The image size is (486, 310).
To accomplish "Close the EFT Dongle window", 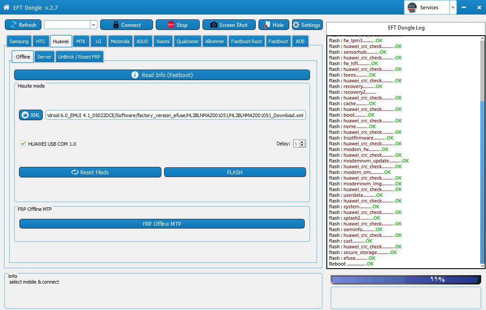I will (x=479, y=7).
